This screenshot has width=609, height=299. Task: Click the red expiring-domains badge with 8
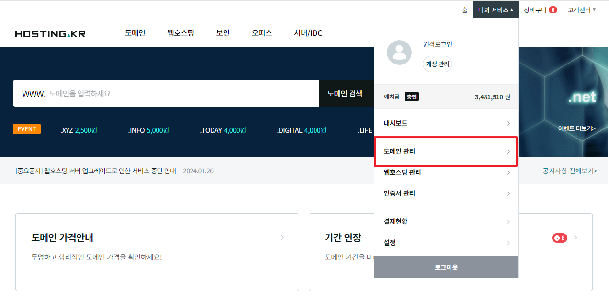pyautogui.click(x=559, y=238)
